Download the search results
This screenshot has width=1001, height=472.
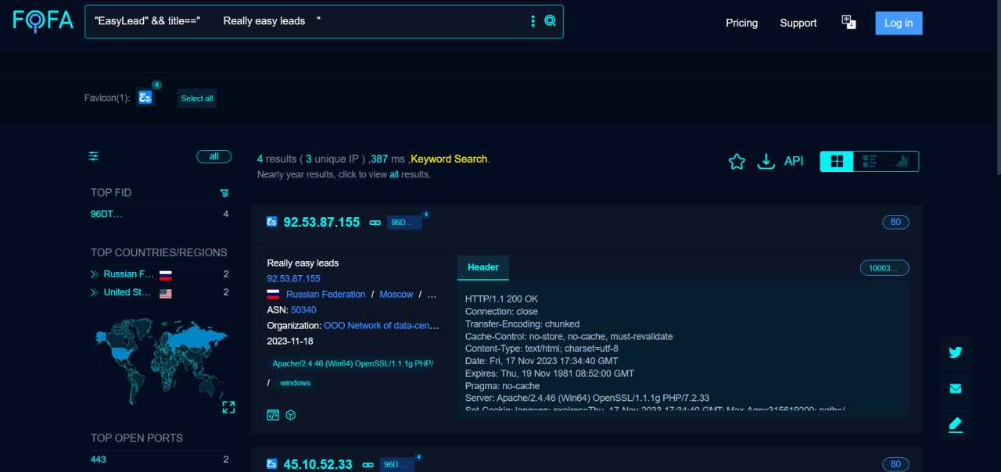point(766,162)
